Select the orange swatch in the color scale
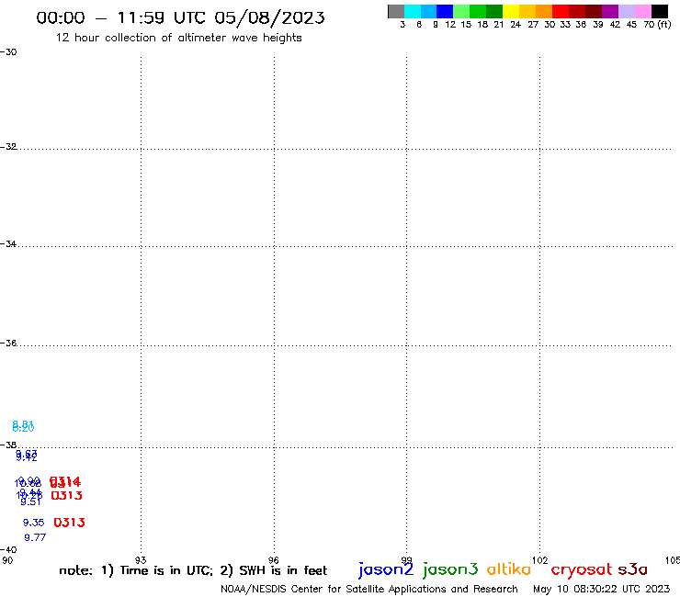Image resolution: width=680 pixels, height=597 pixels. pos(544,11)
